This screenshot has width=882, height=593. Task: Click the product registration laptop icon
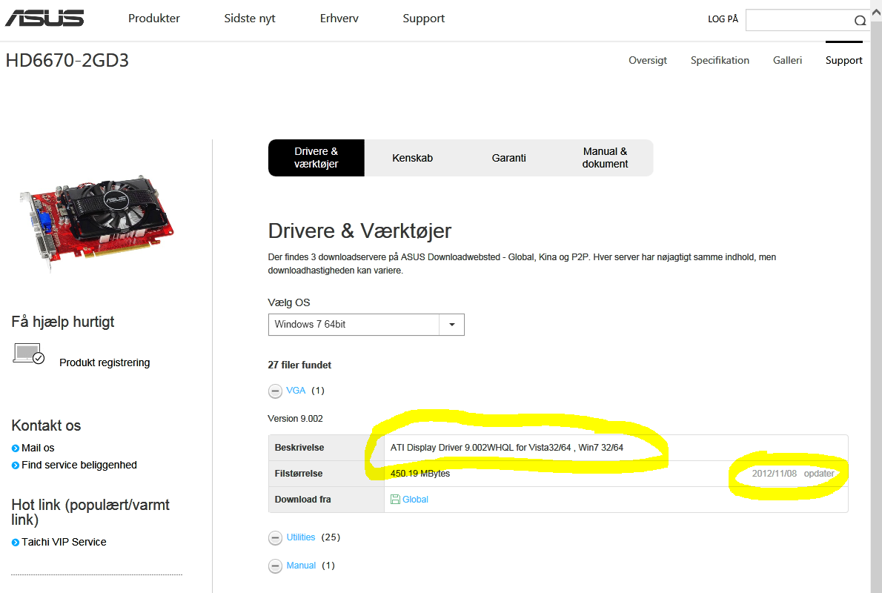tap(29, 354)
